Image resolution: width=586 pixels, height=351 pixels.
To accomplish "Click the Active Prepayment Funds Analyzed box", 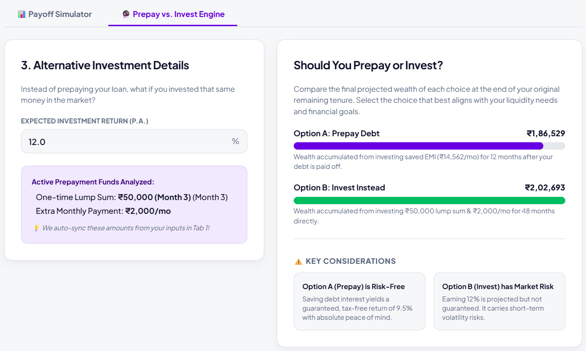I will click(134, 205).
